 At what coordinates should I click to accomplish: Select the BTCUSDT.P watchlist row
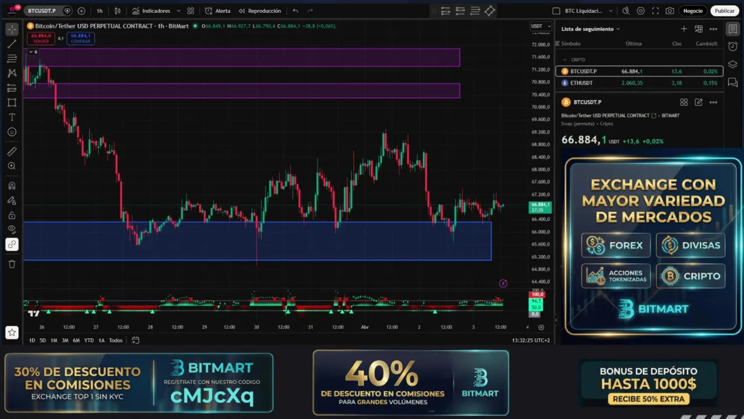(639, 71)
